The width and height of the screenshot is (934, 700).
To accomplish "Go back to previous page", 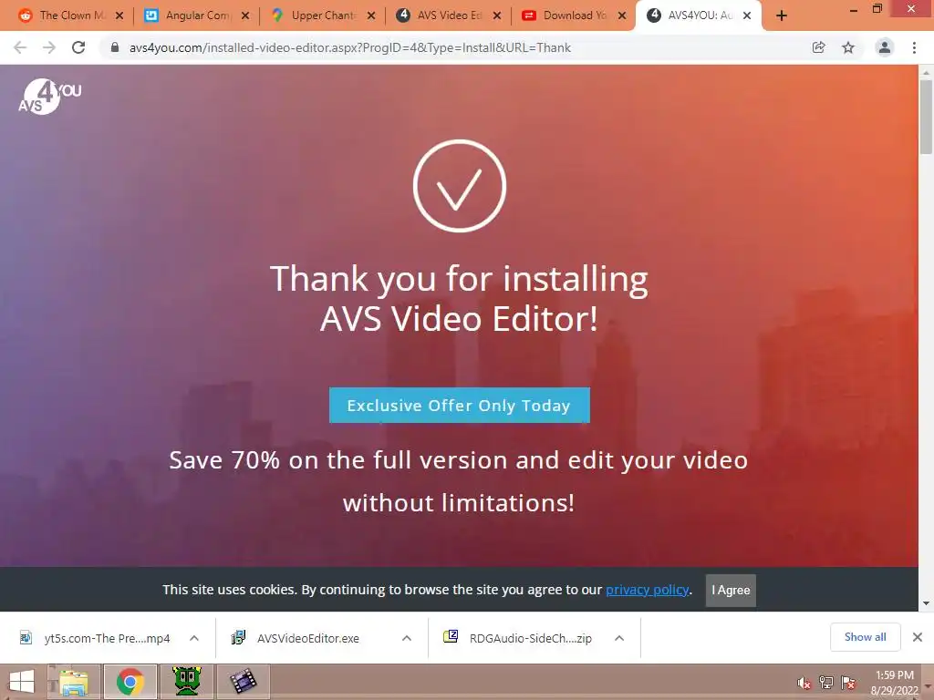I will [20, 47].
